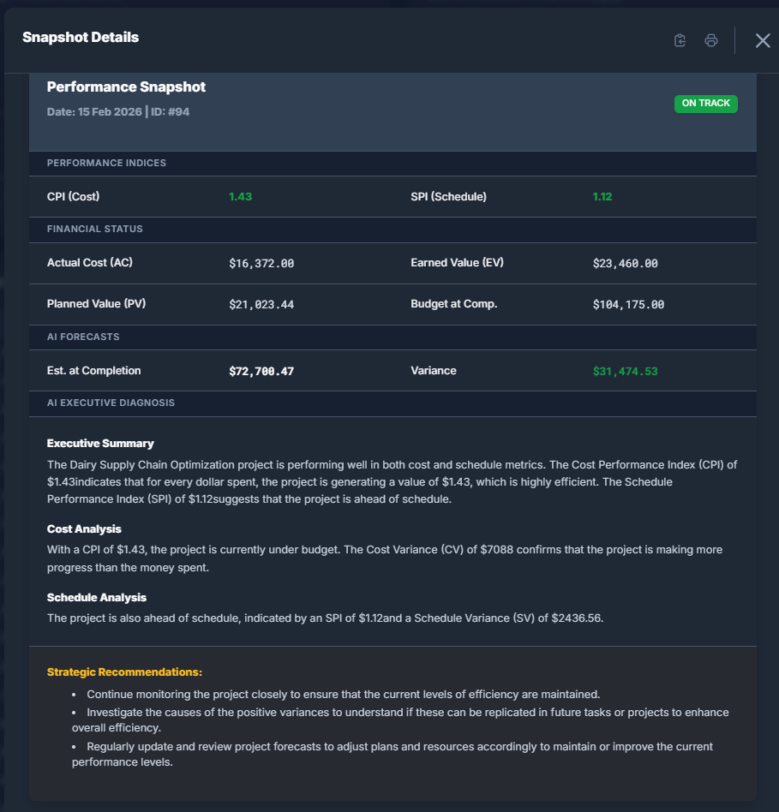Click the Strategic Recommendations heading
Viewport: 779px width, 812px height.
[124, 672]
